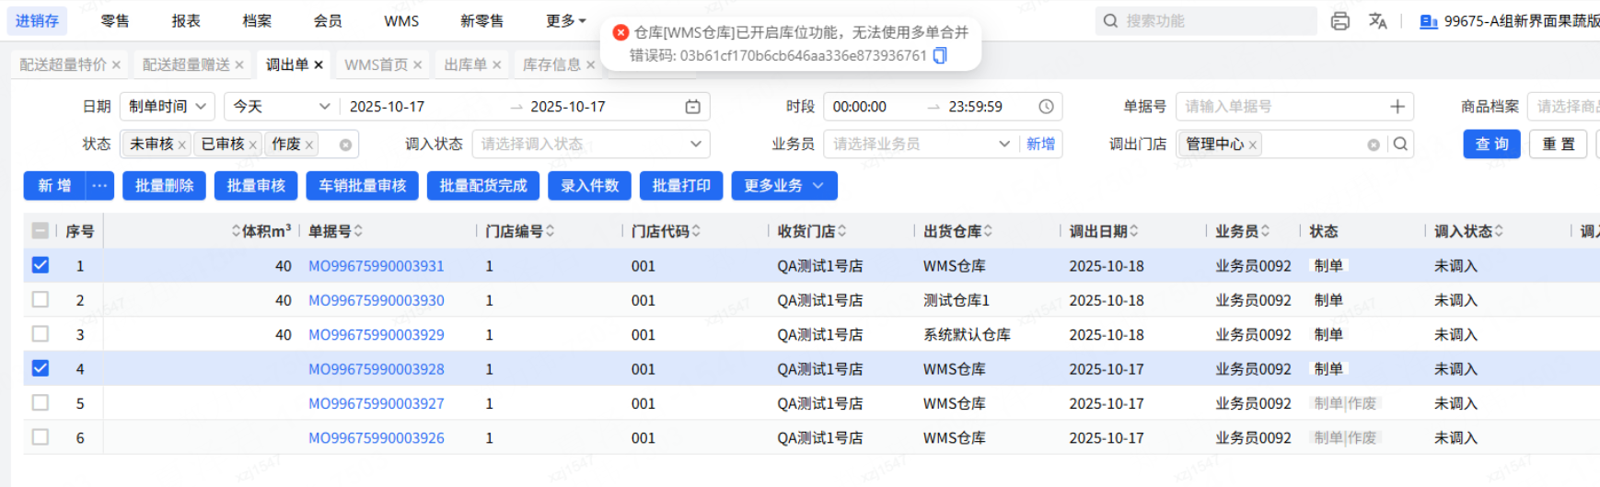Open the 制单时间 date type dropdown
The image size is (1600, 487).
coord(168,107)
